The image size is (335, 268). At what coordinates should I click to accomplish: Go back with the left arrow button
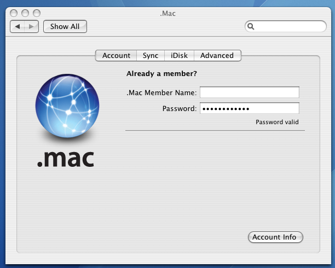click(18, 26)
